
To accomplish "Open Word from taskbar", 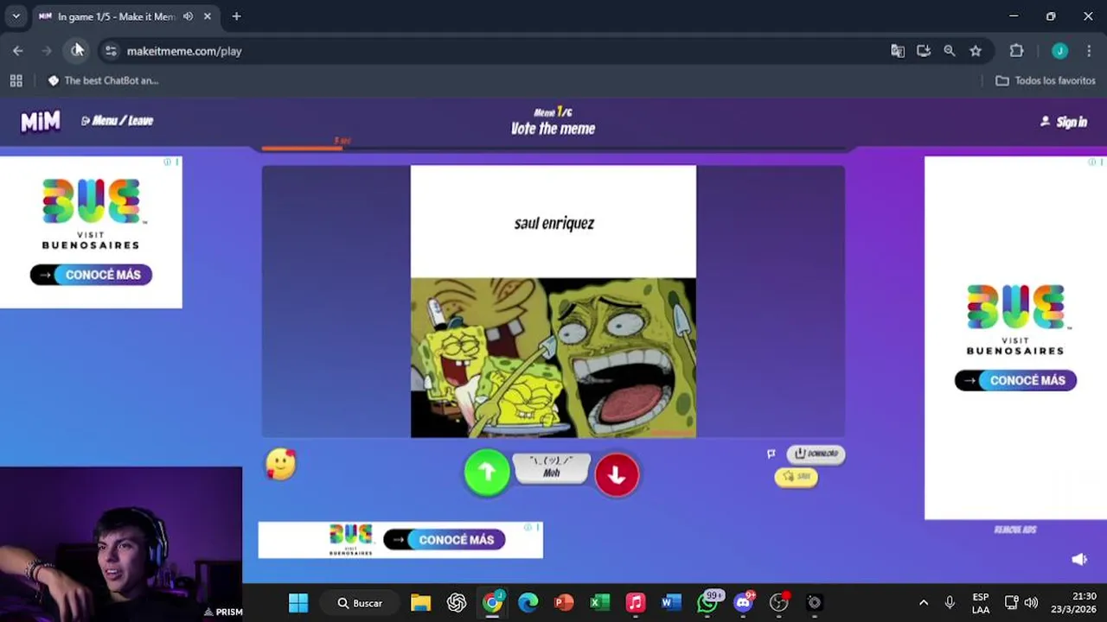I will (671, 603).
